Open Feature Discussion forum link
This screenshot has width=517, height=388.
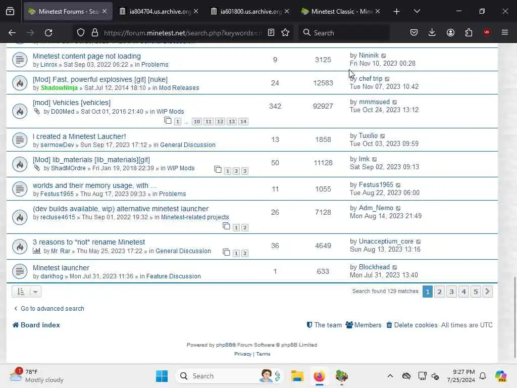click(x=174, y=276)
